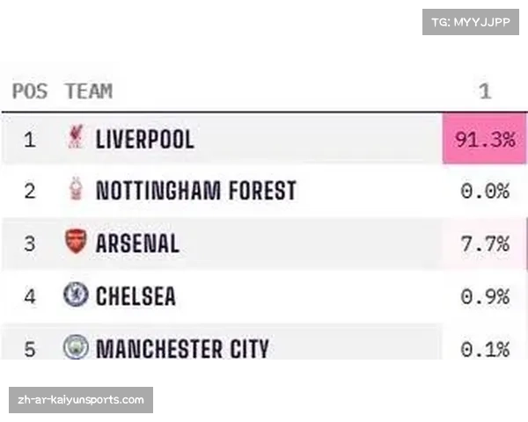Click the column 1 header

pos(485,91)
